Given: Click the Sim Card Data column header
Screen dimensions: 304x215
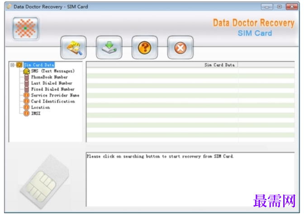Looking at the screenshot, I should [162, 65].
